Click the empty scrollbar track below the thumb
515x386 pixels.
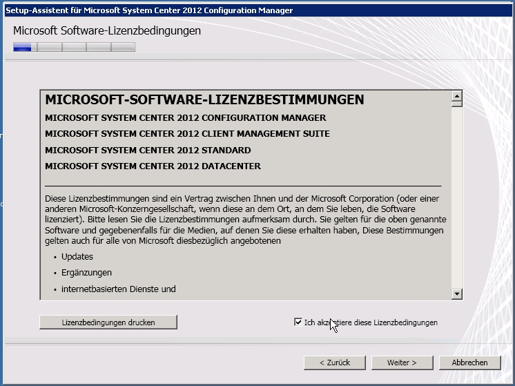click(456, 207)
